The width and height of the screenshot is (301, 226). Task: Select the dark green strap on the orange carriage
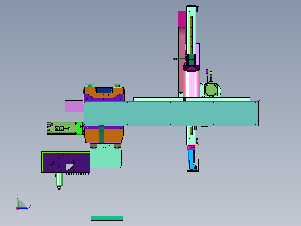pyautogui.click(x=101, y=134)
